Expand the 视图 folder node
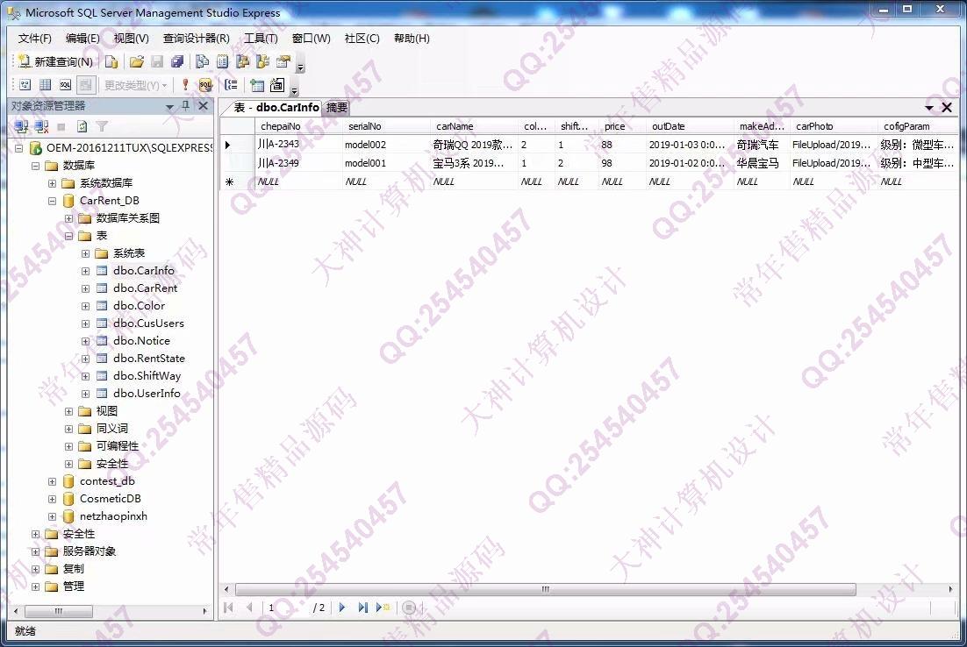The image size is (967, 647). [x=69, y=412]
